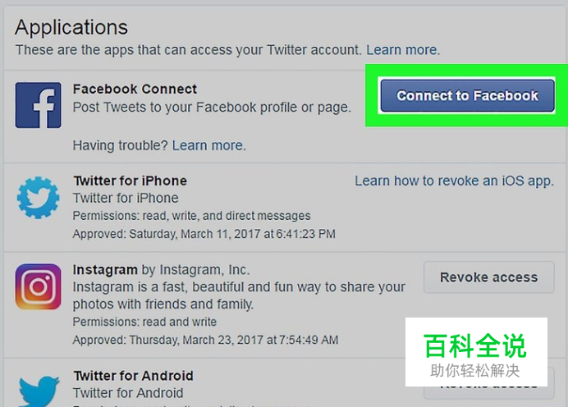Screen dimensions: 568x407
Task: Click the Instagram description text
Action: click(239, 295)
